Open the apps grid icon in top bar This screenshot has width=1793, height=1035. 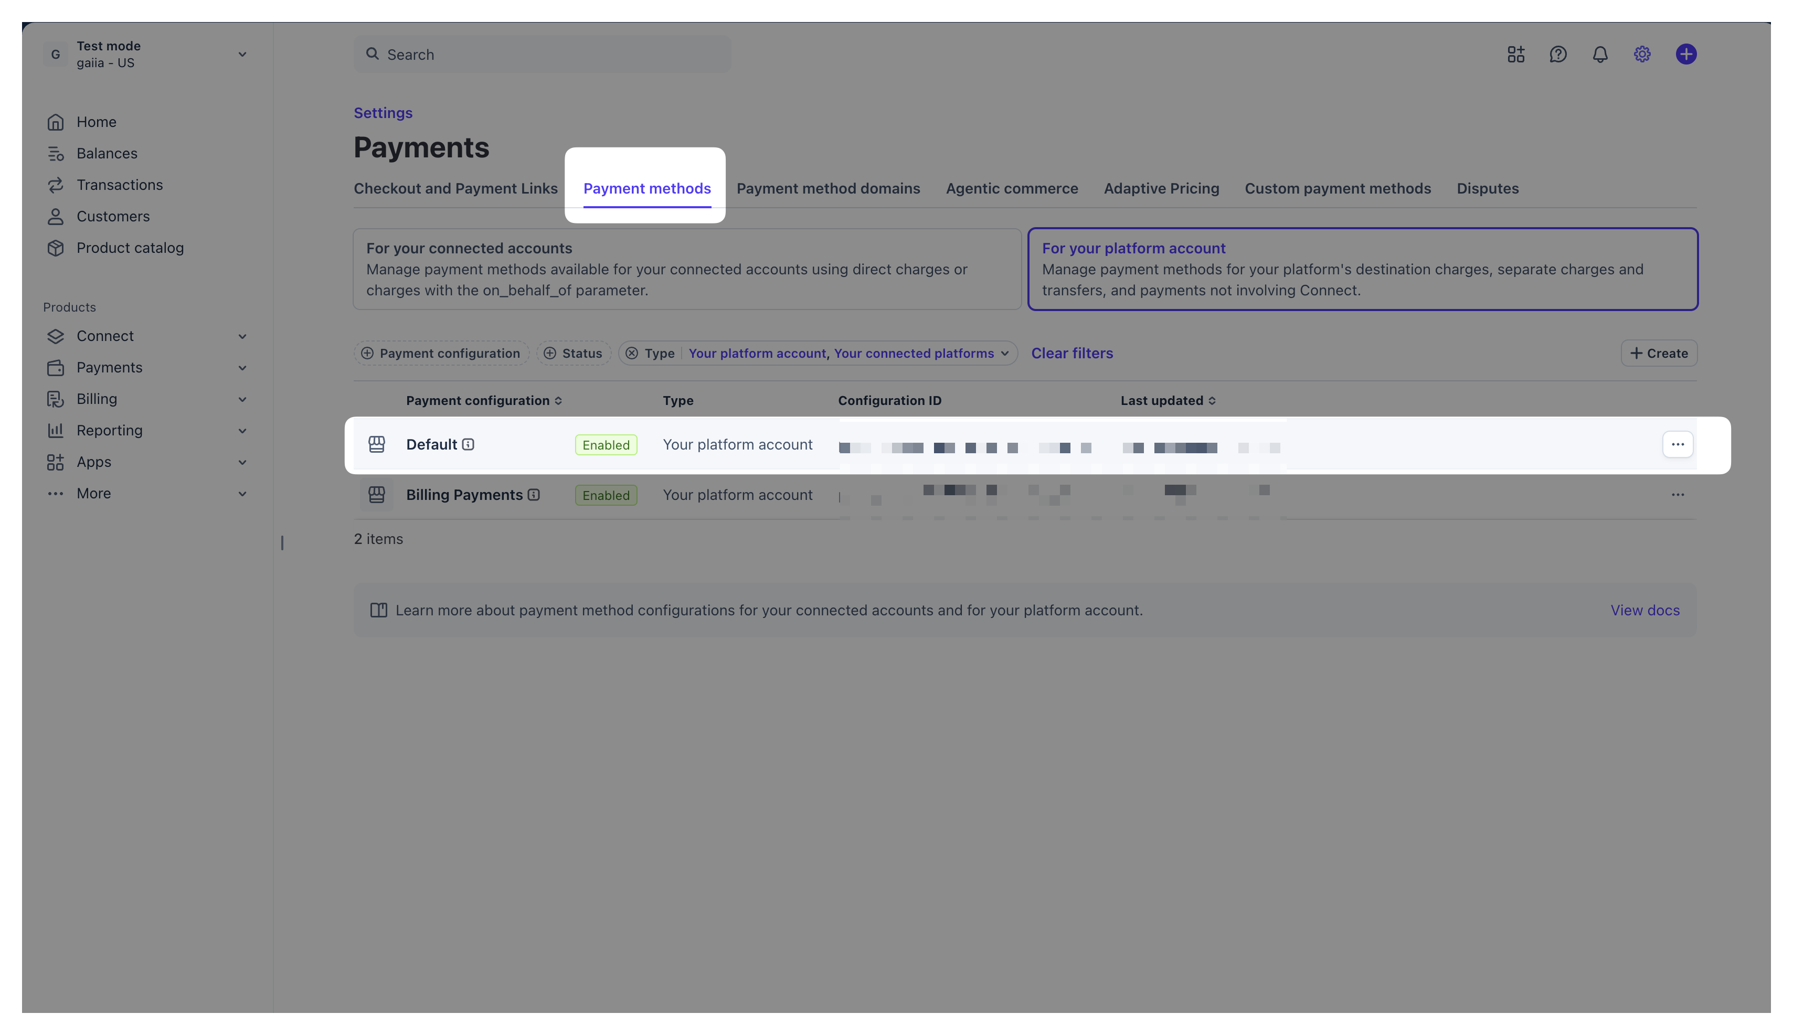(x=1515, y=54)
